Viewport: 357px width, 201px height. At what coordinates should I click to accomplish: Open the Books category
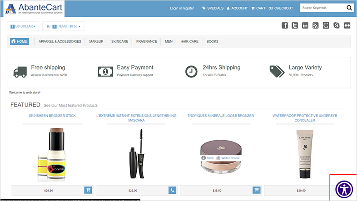pos(213,41)
